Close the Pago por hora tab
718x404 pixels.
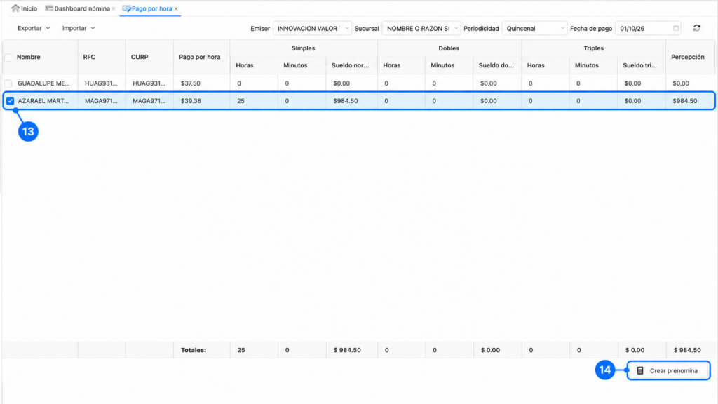176,8
